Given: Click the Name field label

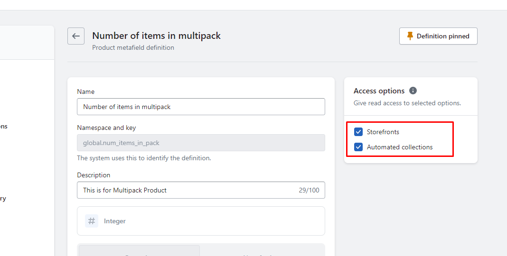Looking at the screenshot, I should tap(85, 91).
